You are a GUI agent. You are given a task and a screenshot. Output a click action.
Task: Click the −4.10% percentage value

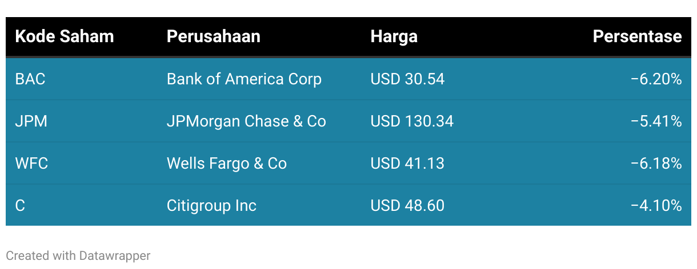click(656, 206)
